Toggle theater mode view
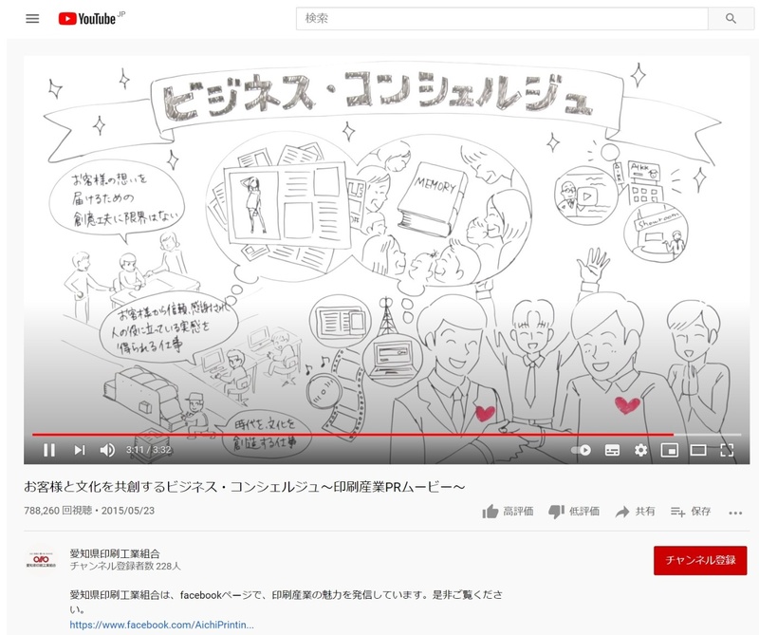Screen dimensions: 759x635 698,450
